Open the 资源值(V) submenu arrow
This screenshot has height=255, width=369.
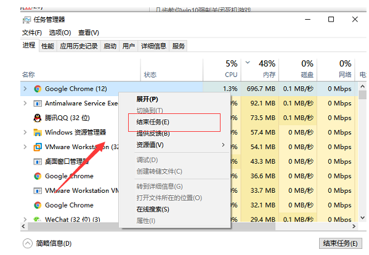click(223, 145)
